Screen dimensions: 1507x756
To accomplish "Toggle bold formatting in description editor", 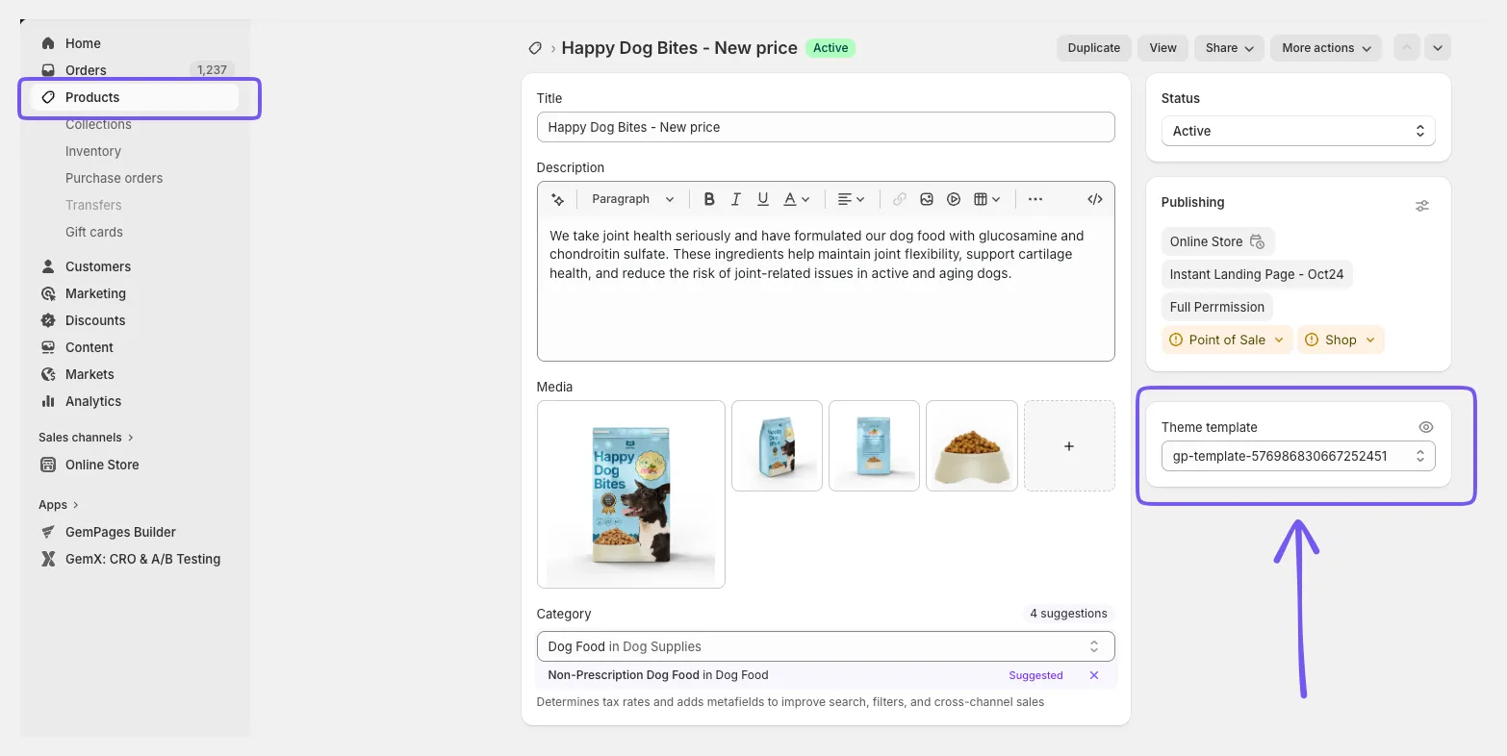I will coord(709,199).
